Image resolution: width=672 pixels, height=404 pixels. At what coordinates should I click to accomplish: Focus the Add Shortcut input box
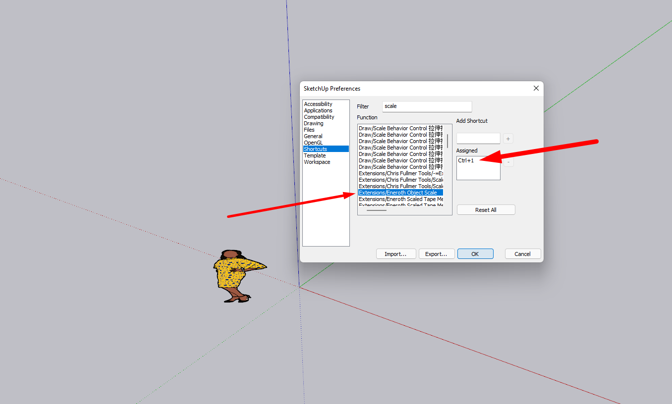(478, 139)
